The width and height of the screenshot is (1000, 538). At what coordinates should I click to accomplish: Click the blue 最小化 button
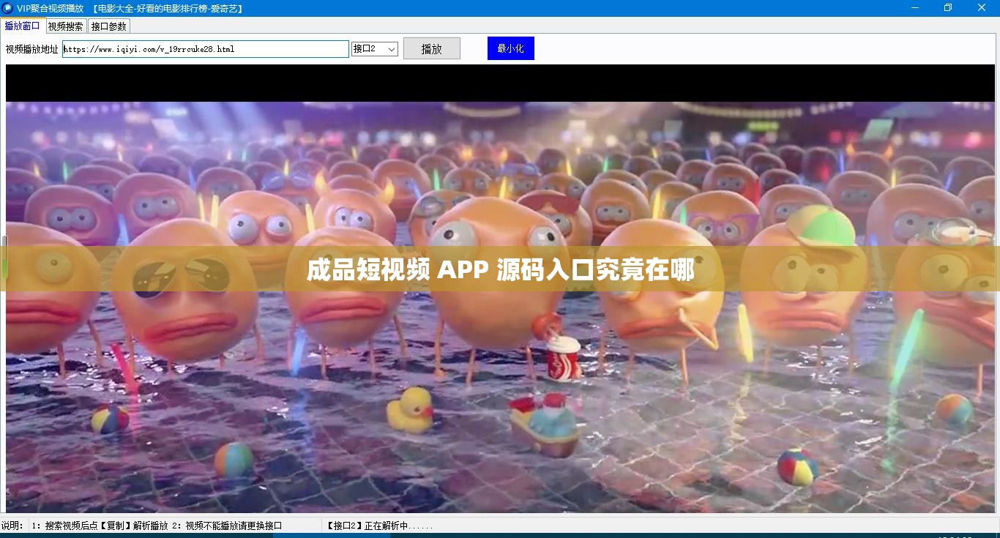click(x=510, y=48)
